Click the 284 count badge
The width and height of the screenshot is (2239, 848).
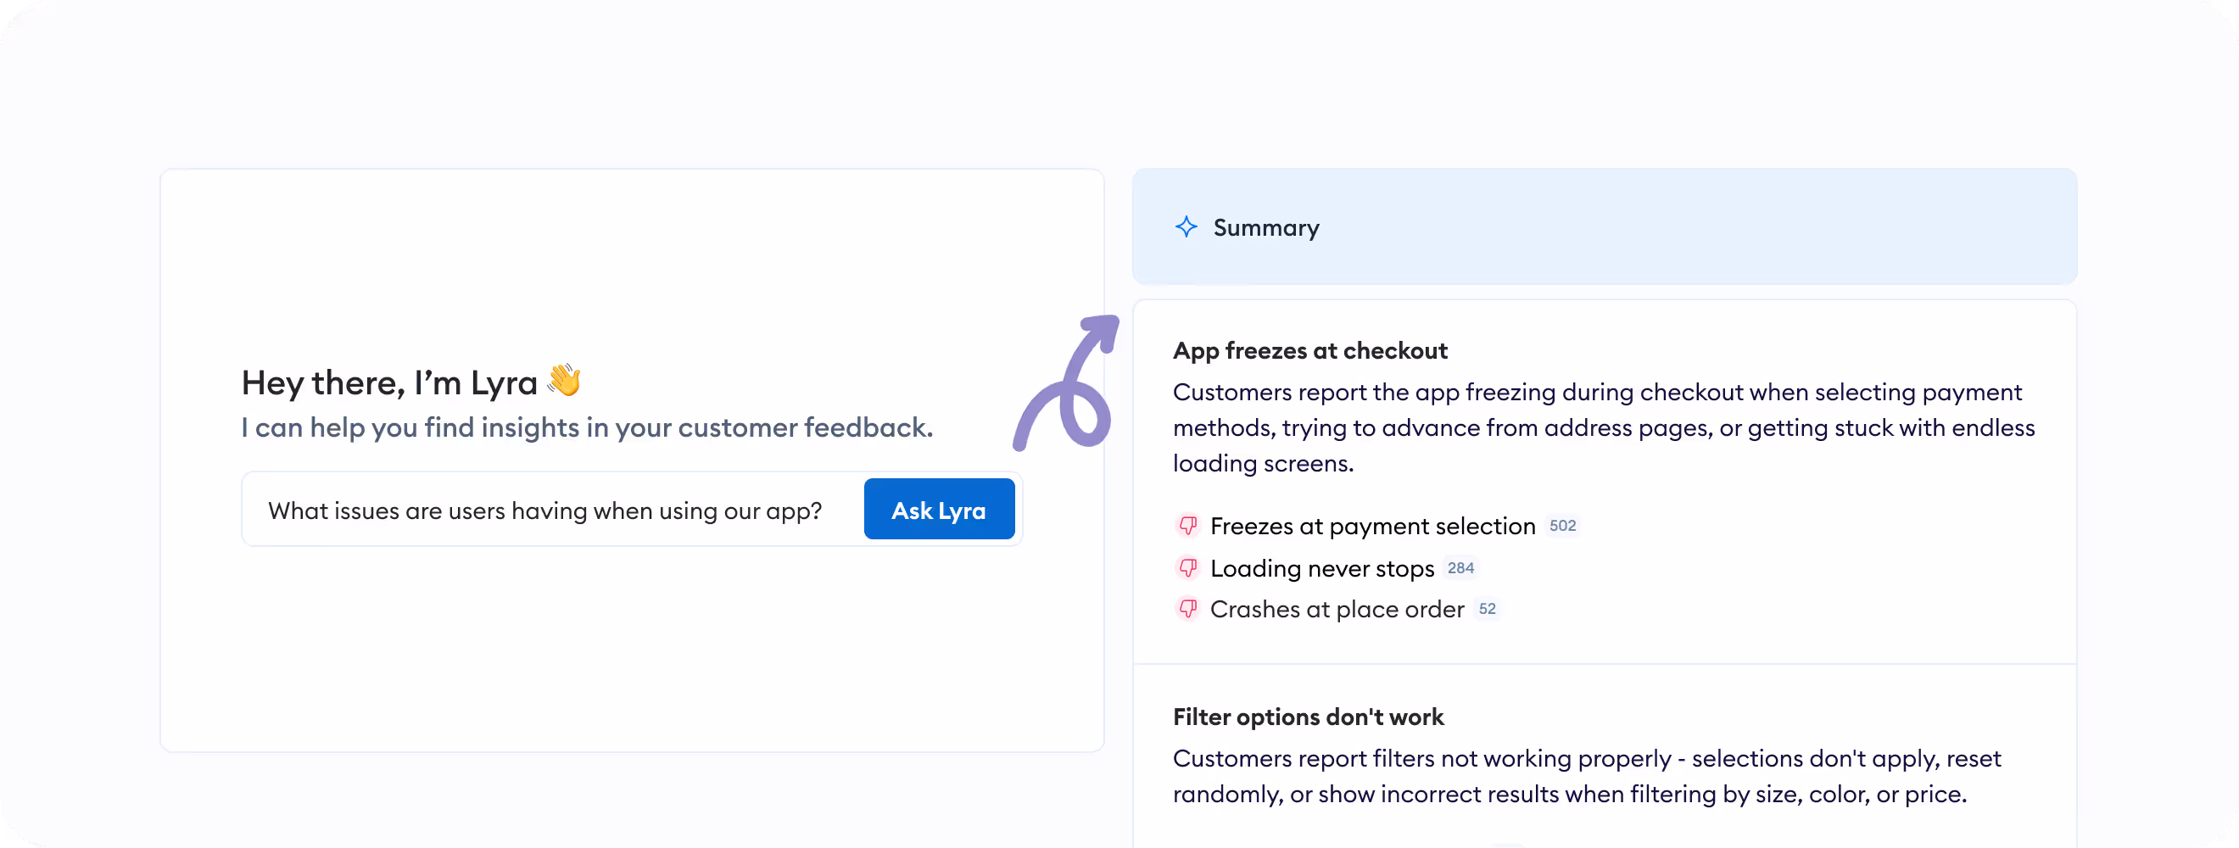[x=1460, y=568]
